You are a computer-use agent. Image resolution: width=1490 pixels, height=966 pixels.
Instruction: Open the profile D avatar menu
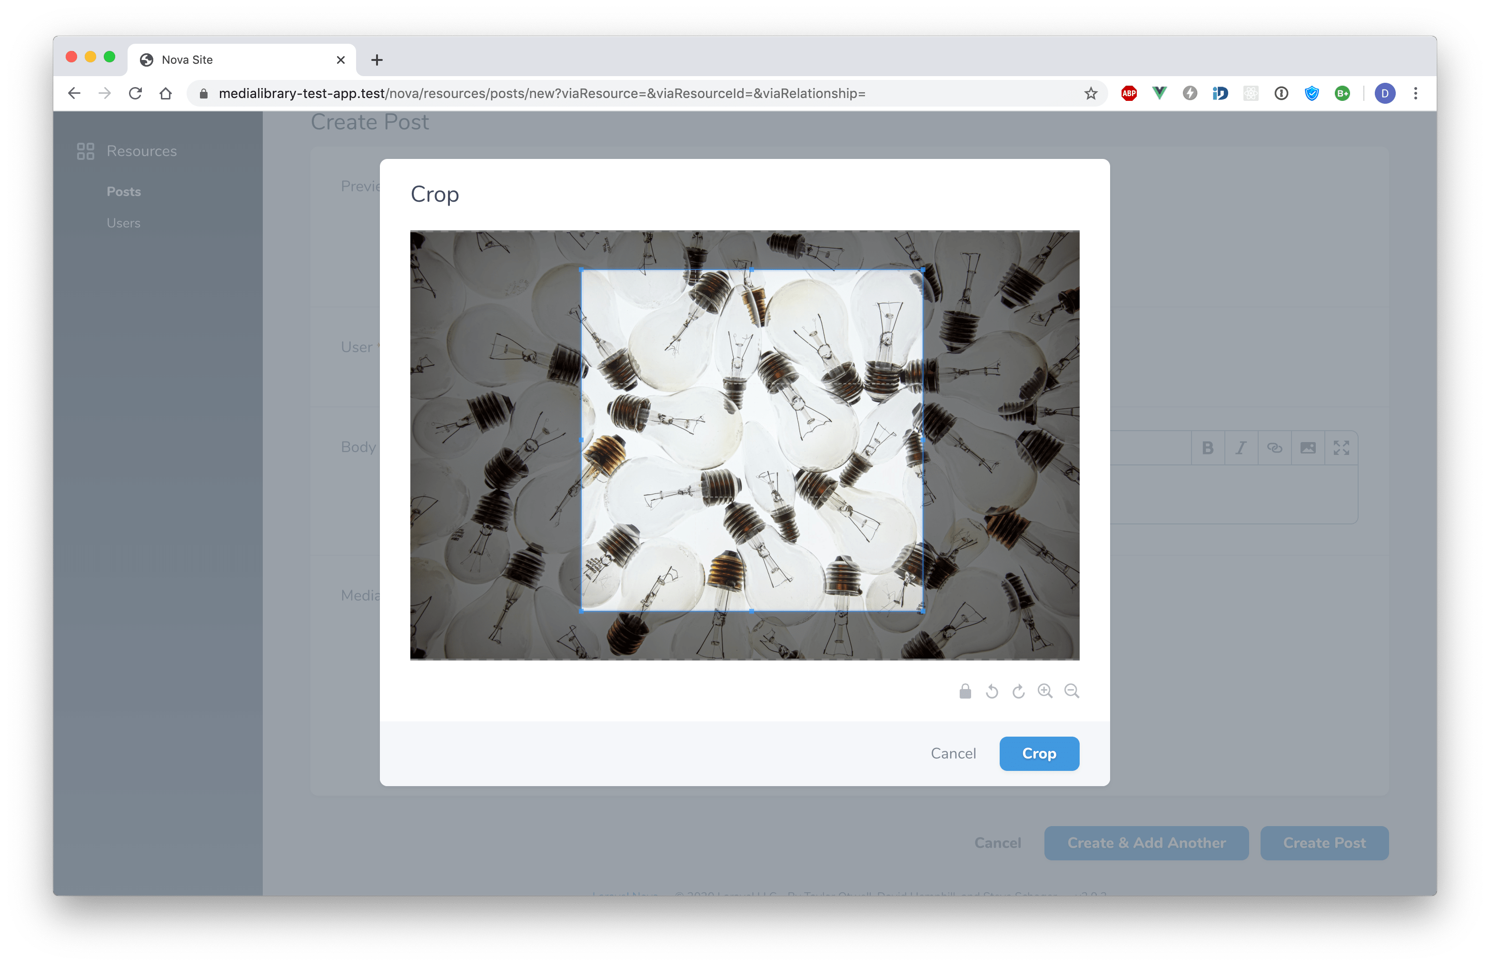point(1384,94)
